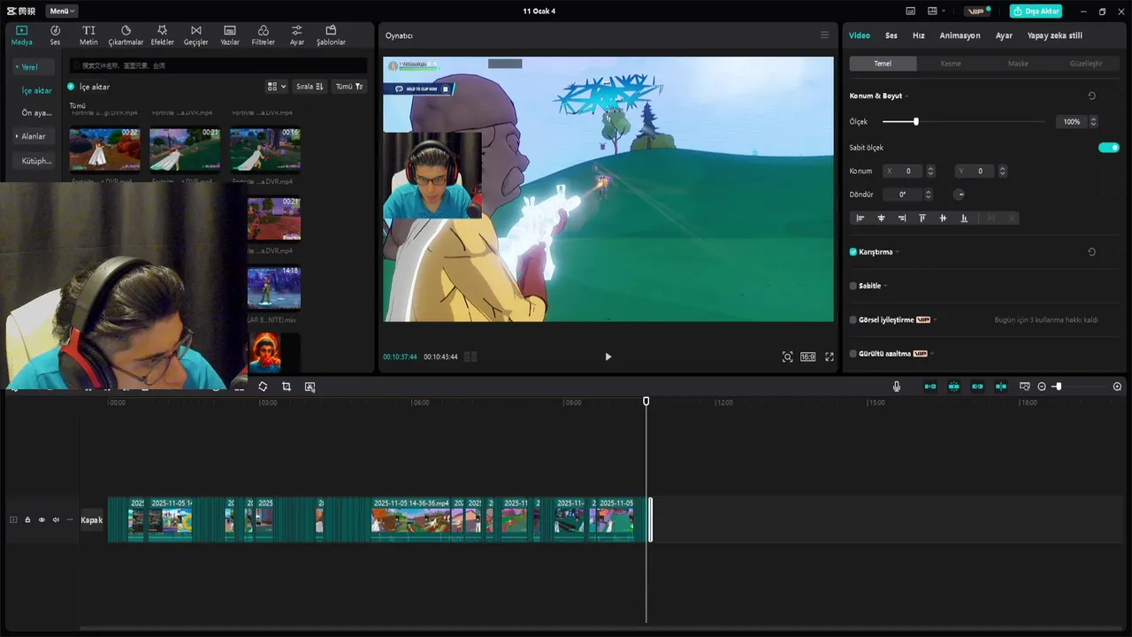Click the player zoom-fit focus icon
Screen dimensions: 1132x637
(x=787, y=357)
